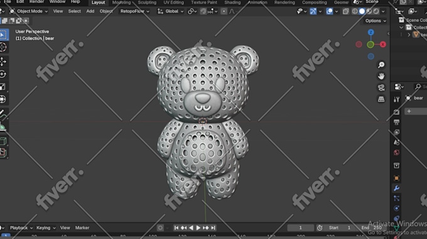The height and width of the screenshot is (239, 427).
Task: Click the blue Z axis gizmo ball
Action: pyautogui.click(x=370, y=33)
